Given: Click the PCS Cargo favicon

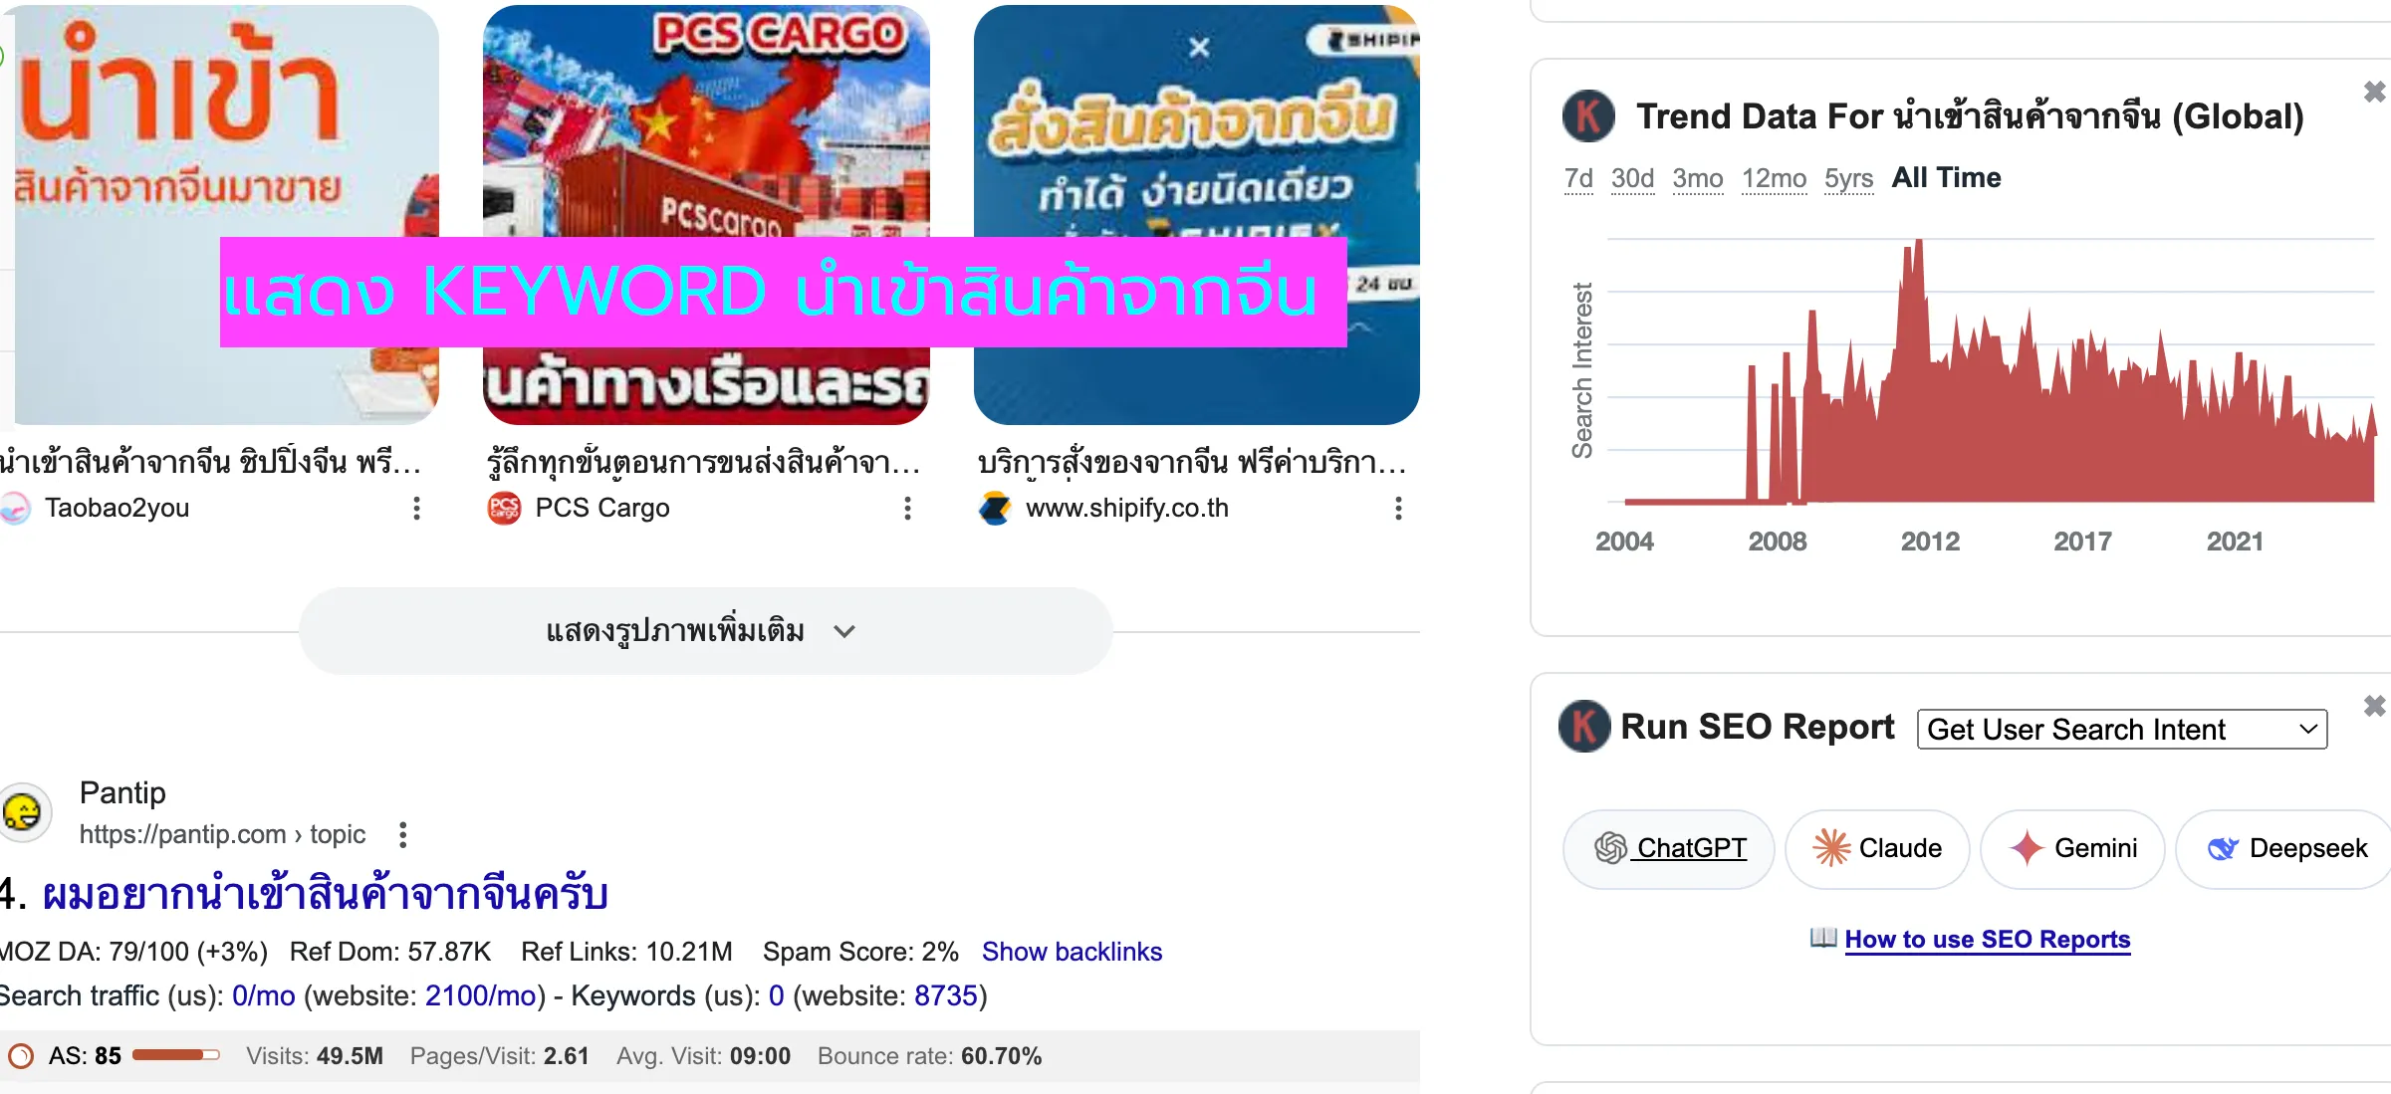Looking at the screenshot, I should [504, 509].
